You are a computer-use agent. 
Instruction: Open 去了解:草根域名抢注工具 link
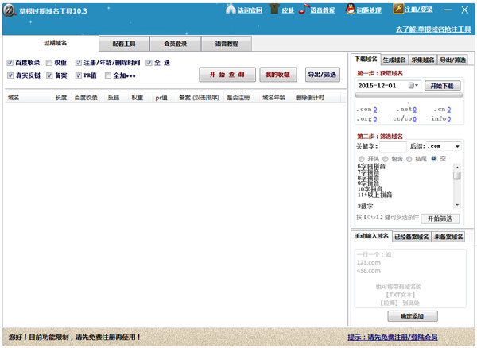(x=433, y=29)
